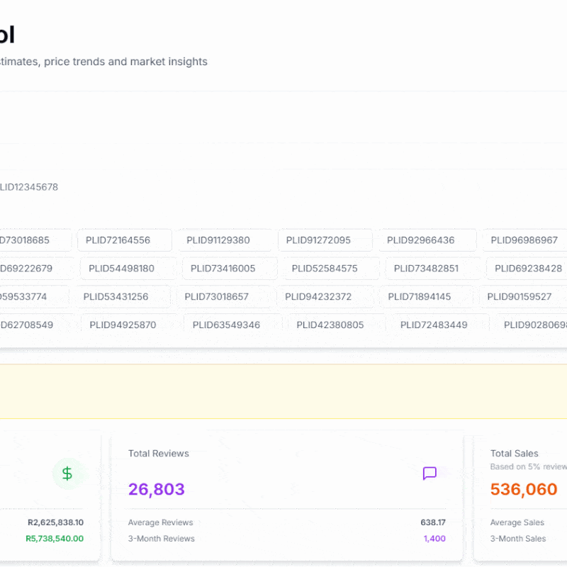This screenshot has height=567, width=567.
Task: Click the Total Sales figure 536,060
Action: click(524, 489)
